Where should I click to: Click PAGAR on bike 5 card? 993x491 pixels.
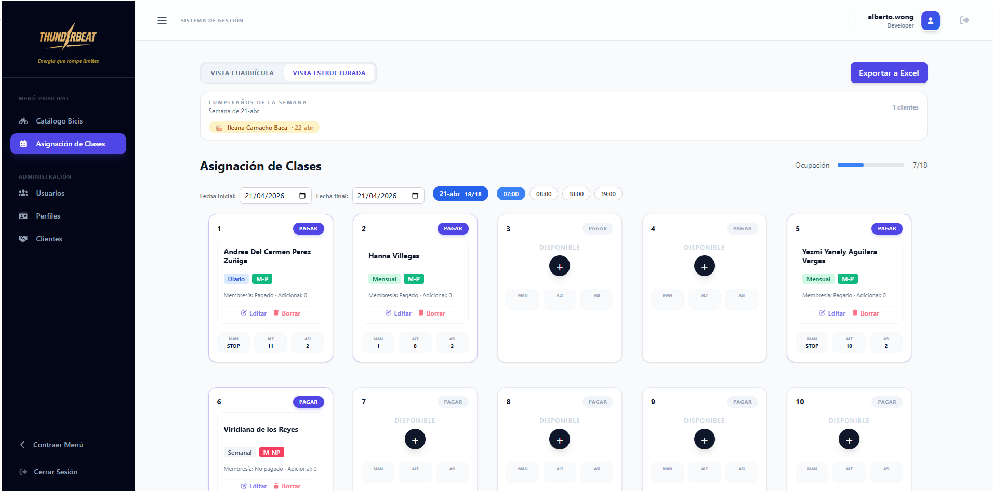(887, 228)
